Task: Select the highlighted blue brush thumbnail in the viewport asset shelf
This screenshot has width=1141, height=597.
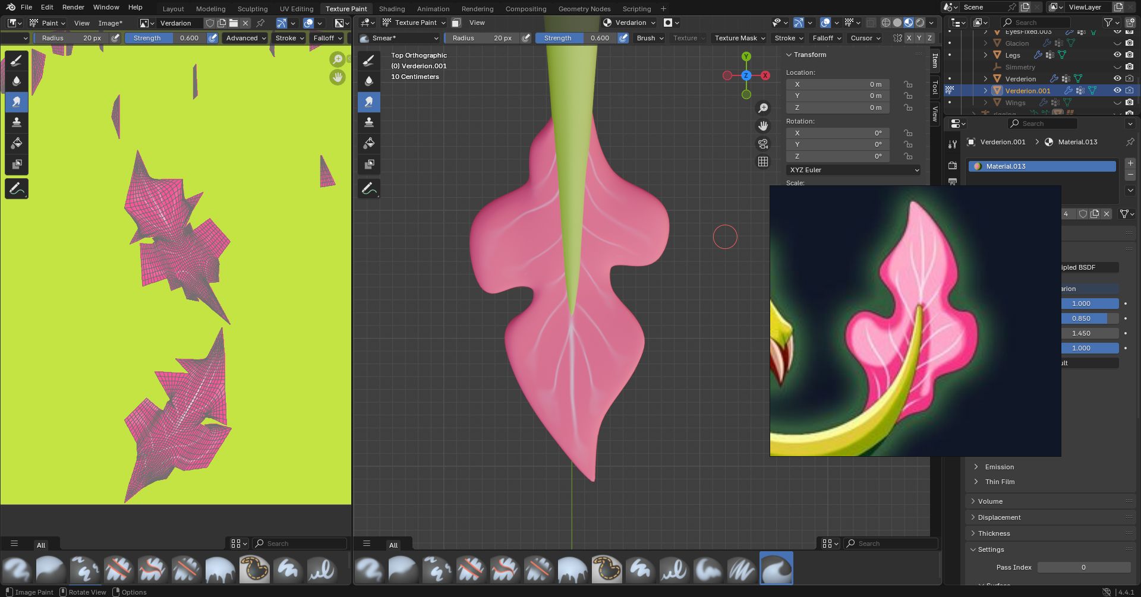Action: 776,568
